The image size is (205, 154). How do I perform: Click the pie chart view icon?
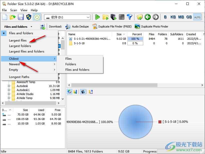coord(69,92)
